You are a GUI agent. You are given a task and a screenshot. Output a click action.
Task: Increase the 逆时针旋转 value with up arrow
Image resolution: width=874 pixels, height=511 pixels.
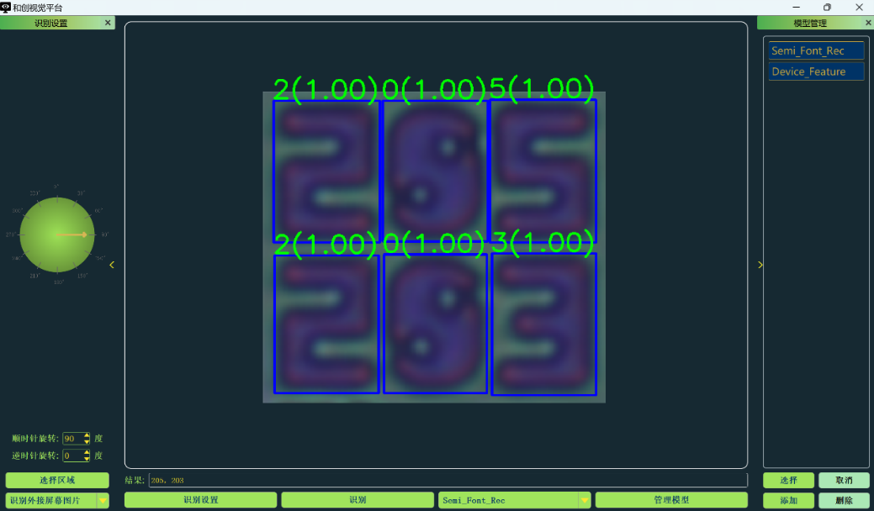[87, 452]
